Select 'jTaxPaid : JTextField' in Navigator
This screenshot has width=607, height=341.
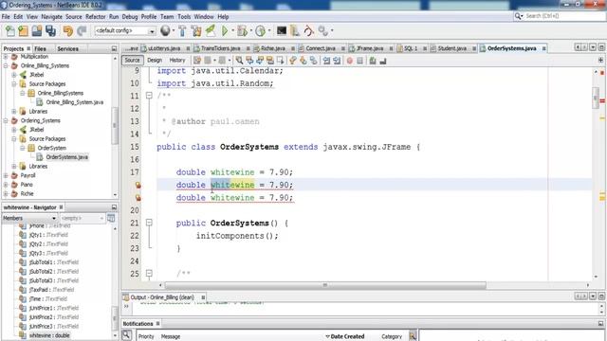point(51,290)
